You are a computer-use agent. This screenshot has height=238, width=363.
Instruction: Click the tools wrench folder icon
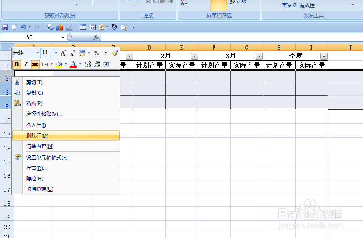(x=102, y=27)
